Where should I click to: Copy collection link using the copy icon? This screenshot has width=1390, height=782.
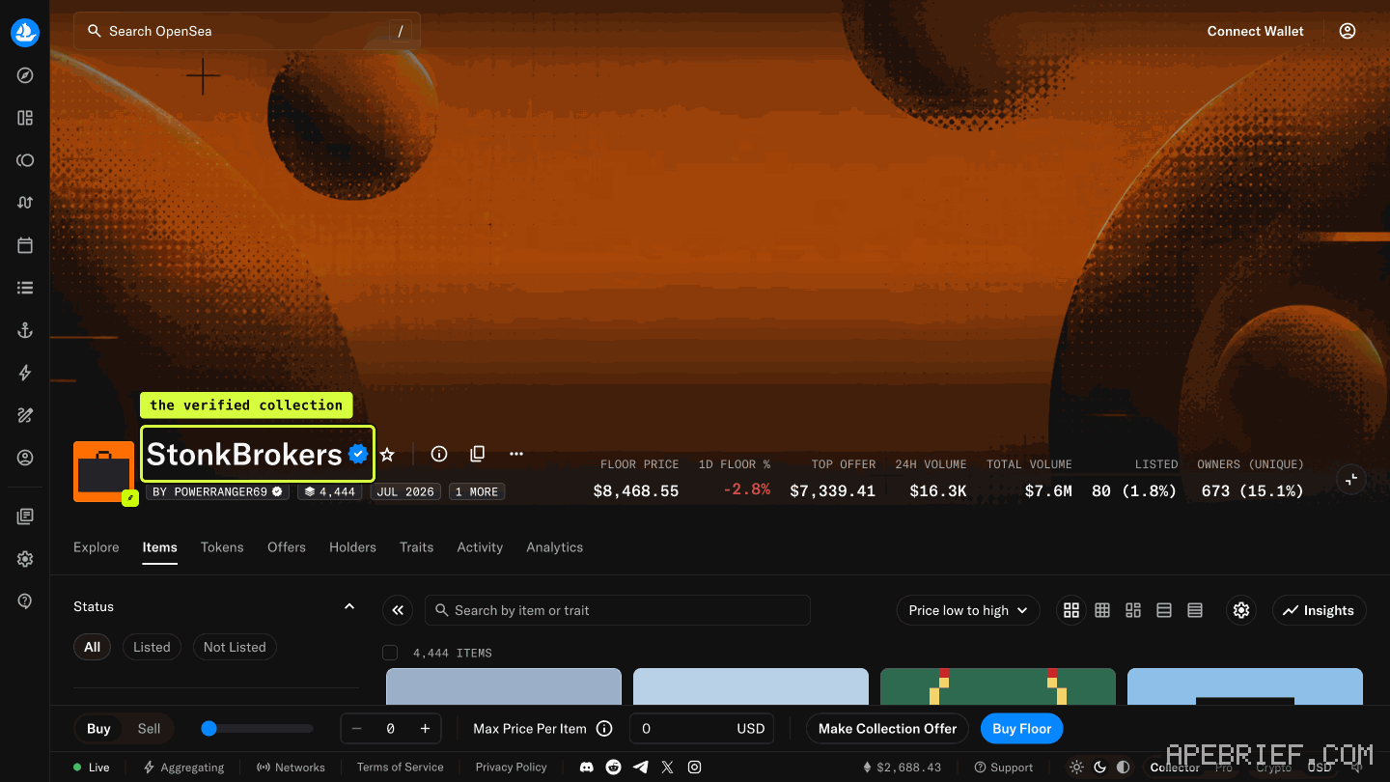477,454
